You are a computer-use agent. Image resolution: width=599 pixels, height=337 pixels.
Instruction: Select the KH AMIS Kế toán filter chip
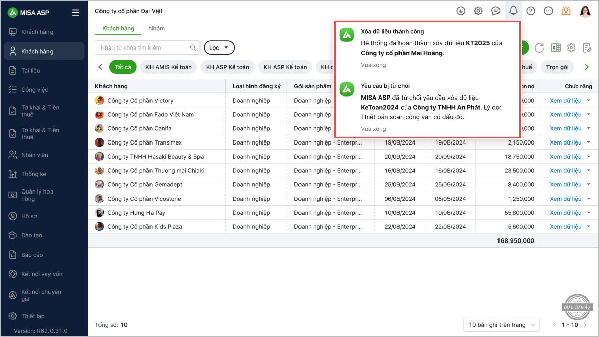tap(169, 67)
